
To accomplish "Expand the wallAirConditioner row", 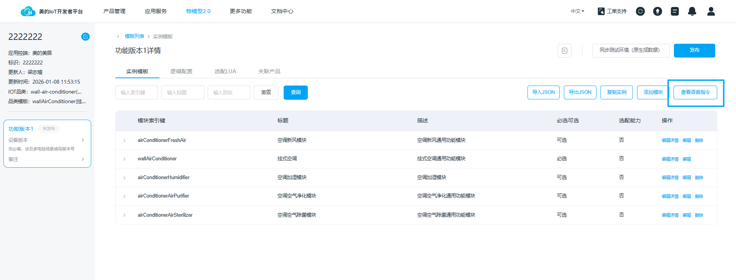I will [124, 159].
